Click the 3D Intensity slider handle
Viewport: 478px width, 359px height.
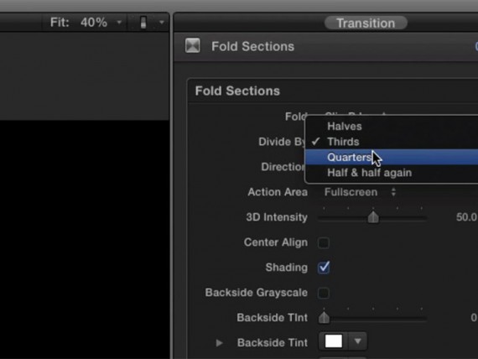coord(373,217)
